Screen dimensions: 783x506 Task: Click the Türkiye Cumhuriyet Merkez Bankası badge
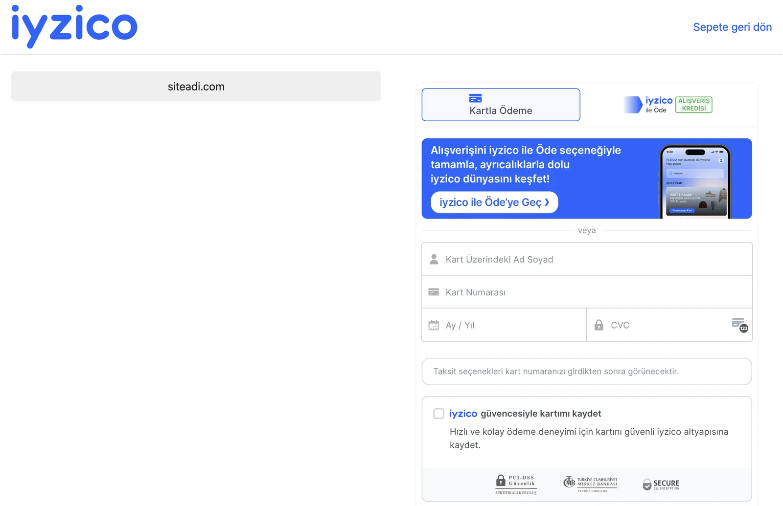[590, 484]
